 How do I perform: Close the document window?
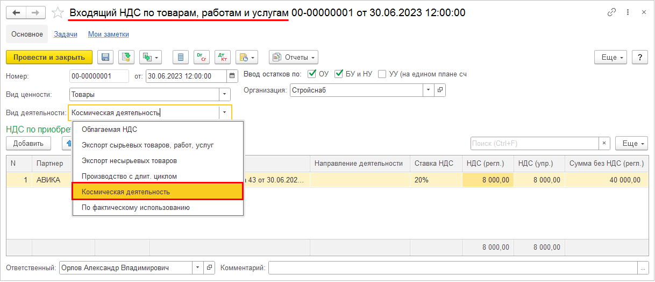click(x=644, y=12)
